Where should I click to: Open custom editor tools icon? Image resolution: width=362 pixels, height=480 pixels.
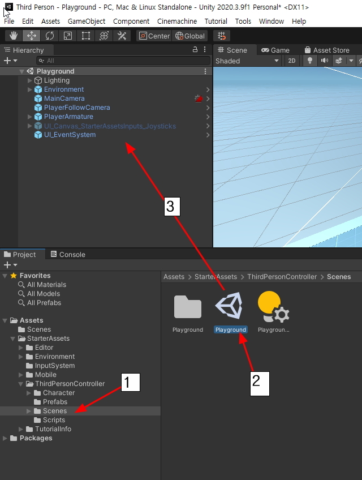pyautogui.click(x=122, y=36)
